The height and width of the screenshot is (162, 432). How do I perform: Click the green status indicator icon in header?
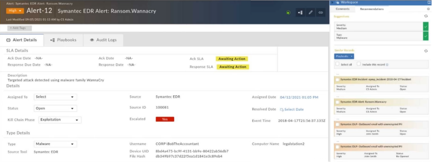point(288,13)
